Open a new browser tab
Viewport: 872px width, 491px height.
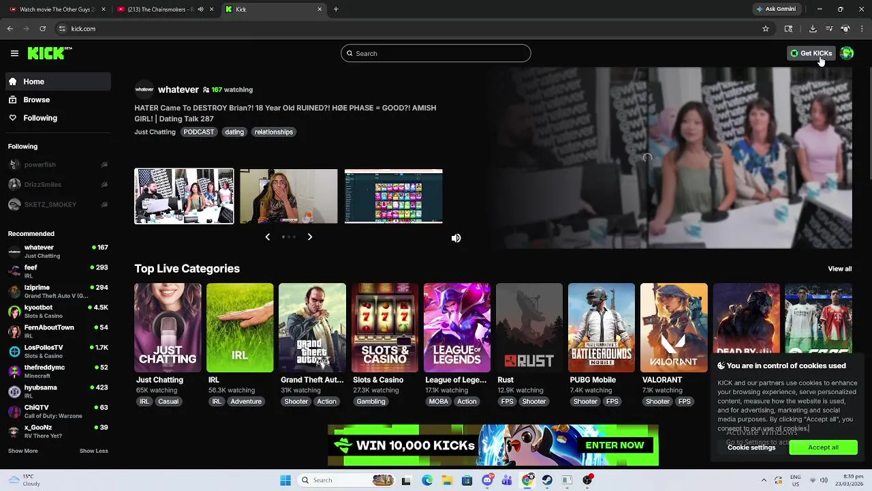(336, 10)
